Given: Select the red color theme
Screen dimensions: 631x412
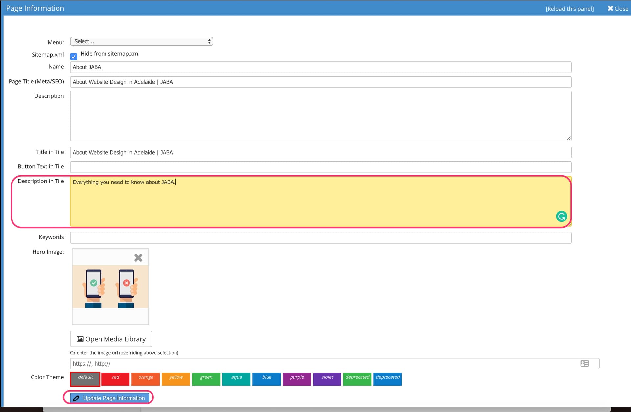Looking at the screenshot, I should pos(115,379).
